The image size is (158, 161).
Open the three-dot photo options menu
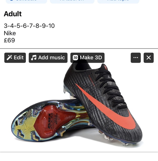[x=136, y=58]
